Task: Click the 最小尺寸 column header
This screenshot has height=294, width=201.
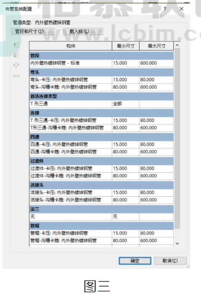Action: point(126,46)
